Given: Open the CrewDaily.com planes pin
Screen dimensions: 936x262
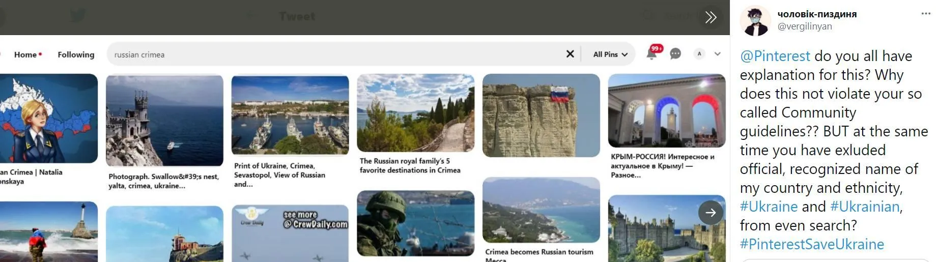Looking at the screenshot, I should pyautogui.click(x=290, y=234).
